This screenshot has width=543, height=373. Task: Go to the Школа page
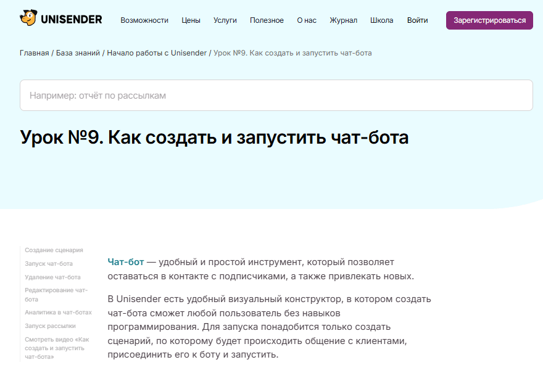tap(381, 20)
